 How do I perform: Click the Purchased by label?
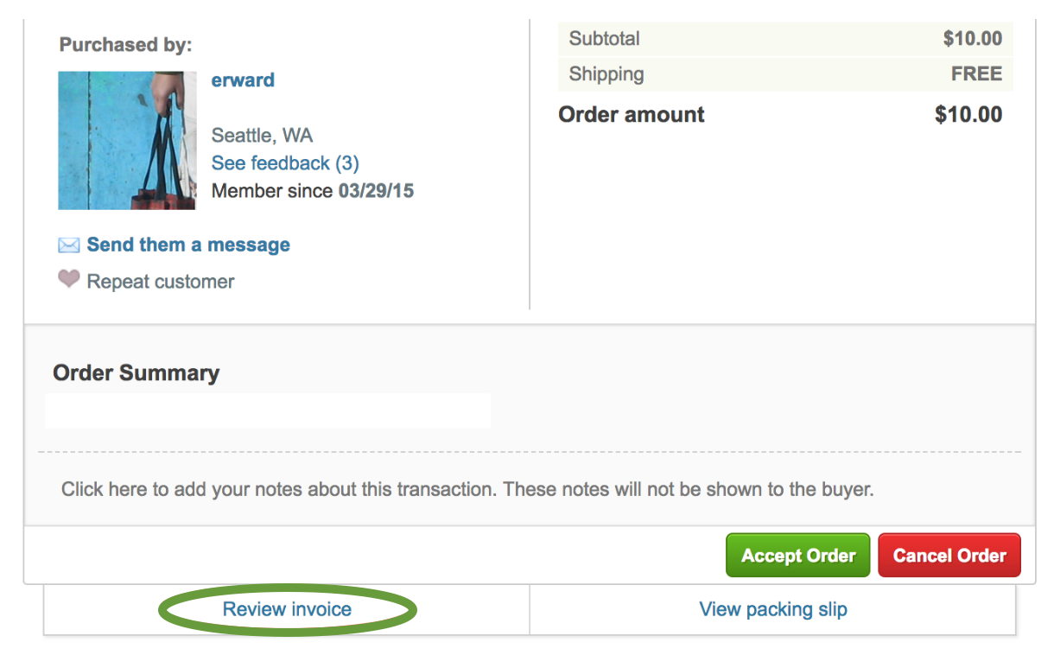(126, 45)
